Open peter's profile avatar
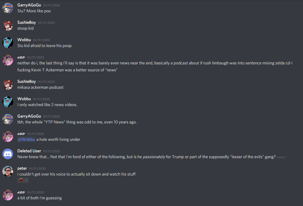This screenshot has width=303, height=206. click(8, 171)
